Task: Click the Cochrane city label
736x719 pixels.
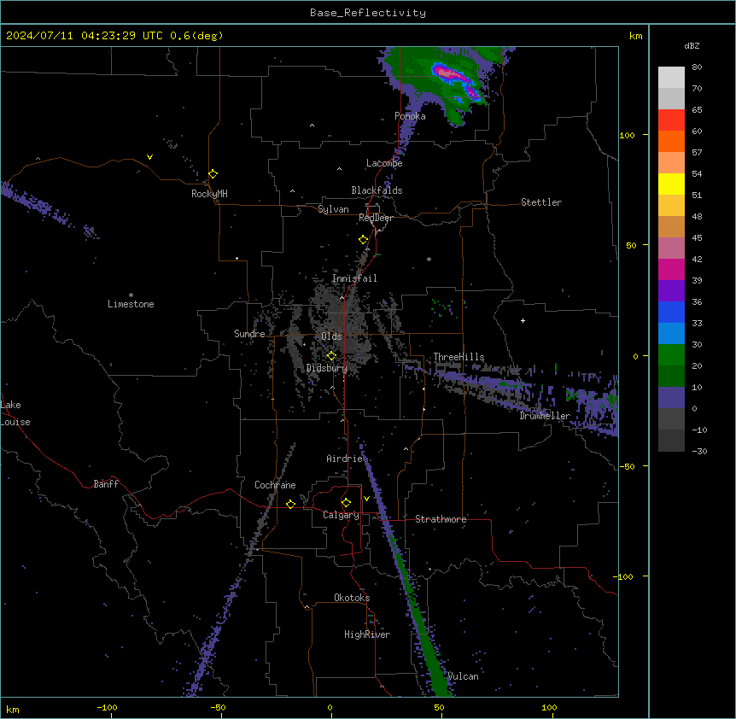Action: [275, 485]
